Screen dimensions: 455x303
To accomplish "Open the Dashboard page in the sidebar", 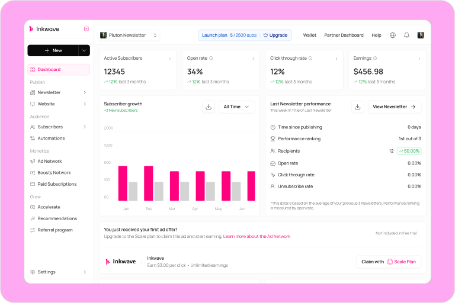I will coord(59,70).
